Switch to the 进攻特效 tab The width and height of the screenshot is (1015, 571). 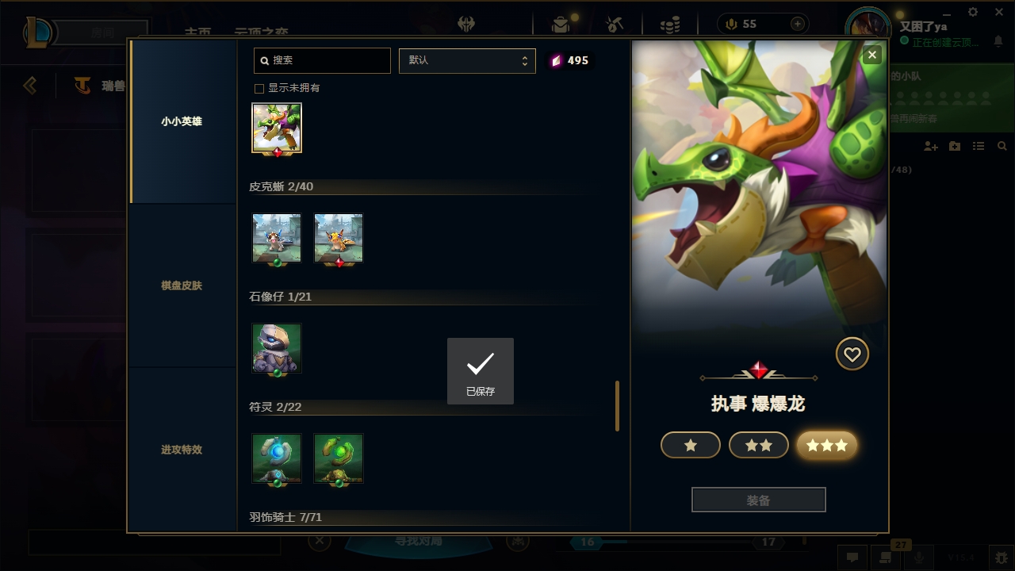tap(182, 450)
